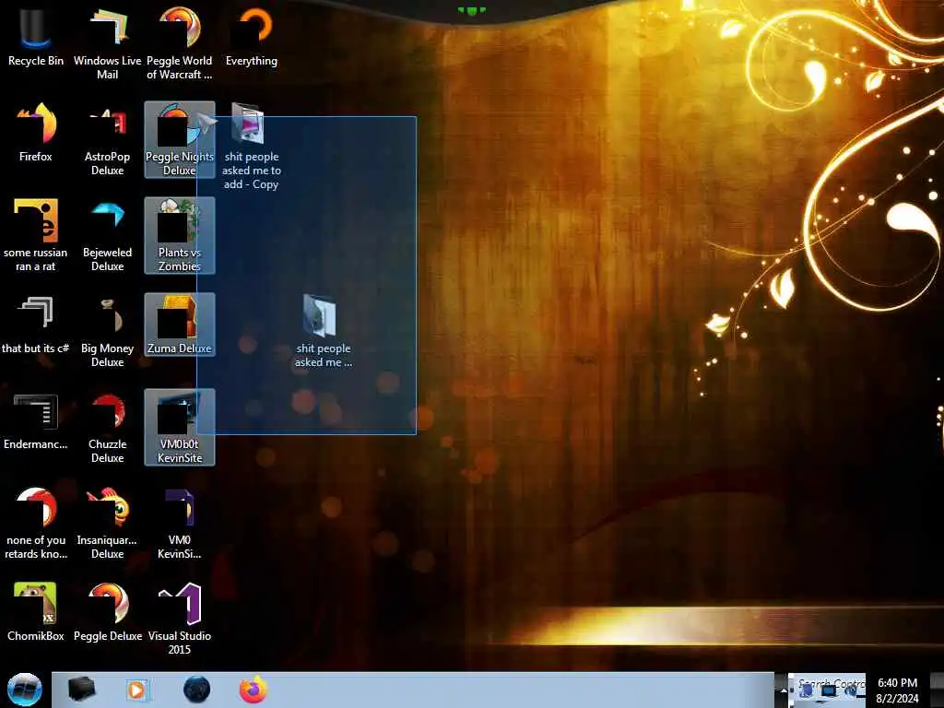Open the Recycle Bin desktop icon
The image size is (944, 708).
36,37
